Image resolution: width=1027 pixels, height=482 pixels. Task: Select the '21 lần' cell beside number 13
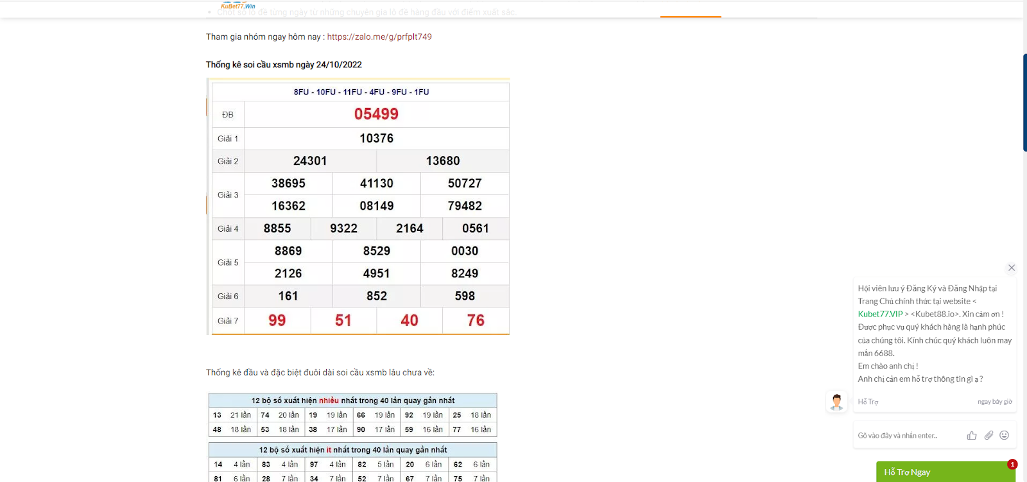tap(241, 415)
